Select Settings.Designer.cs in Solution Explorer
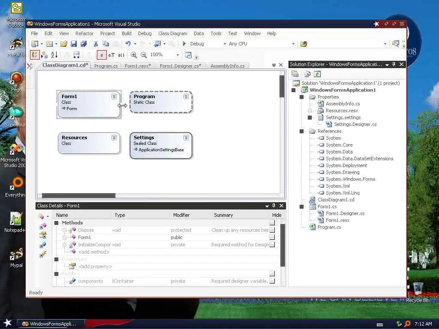The height and width of the screenshot is (329, 439). click(x=355, y=124)
